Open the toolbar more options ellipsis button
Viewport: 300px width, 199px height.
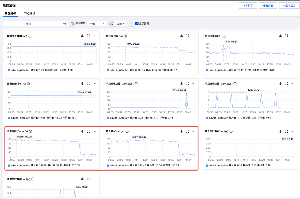tap(131, 24)
